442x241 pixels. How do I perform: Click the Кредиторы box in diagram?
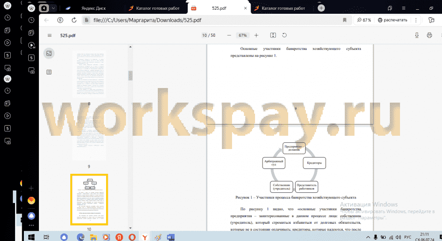coord(314,163)
